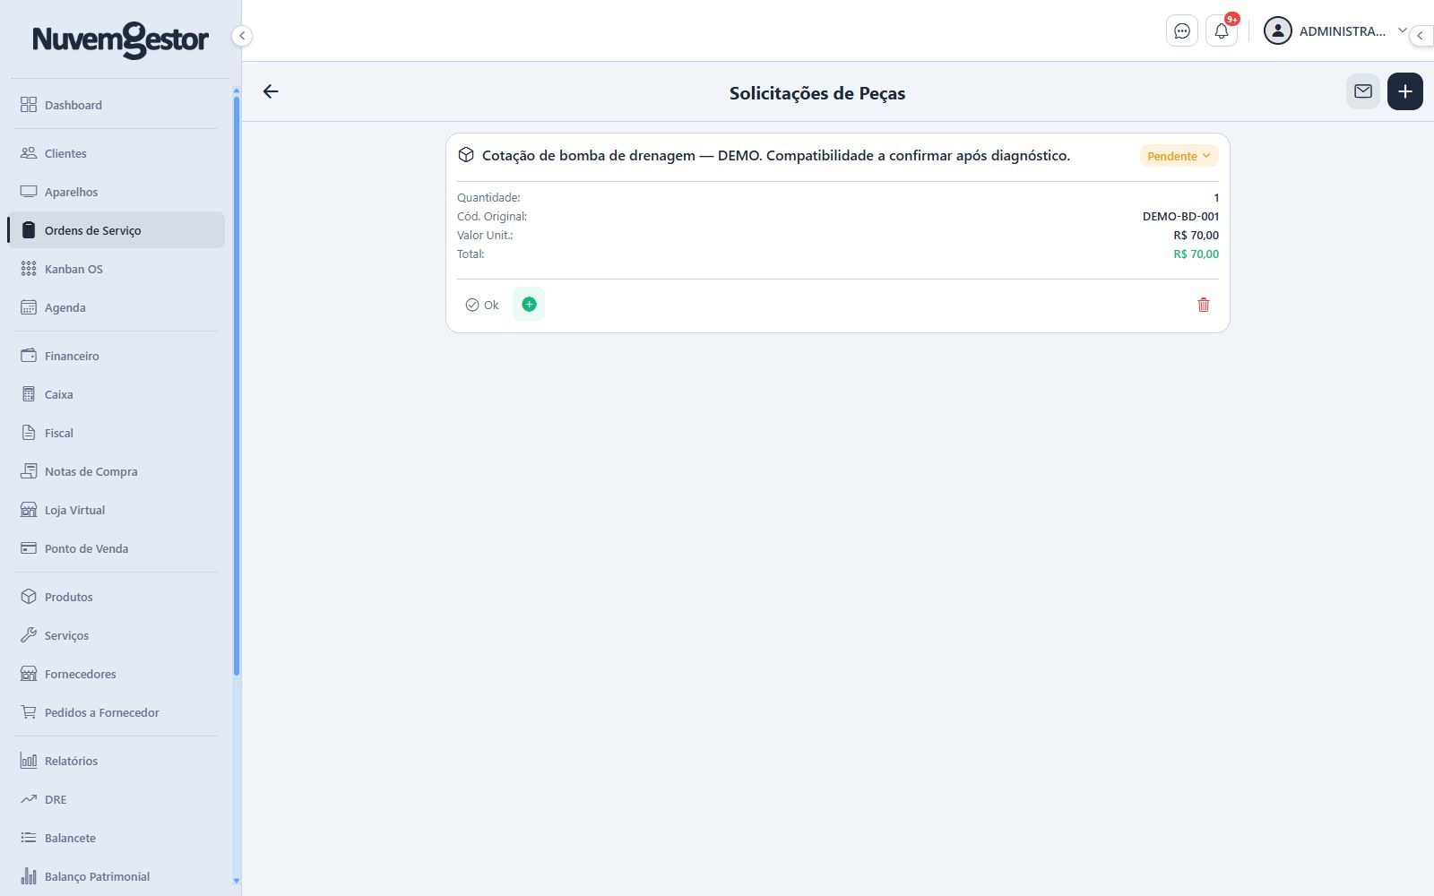Open Caixa in the sidebar

coord(116,394)
